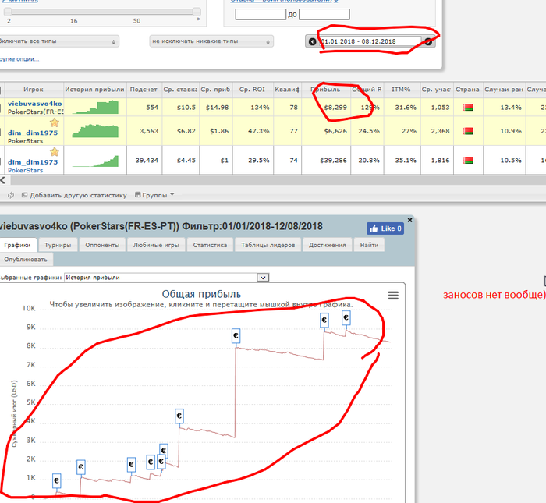
Task: Click profit history thumbnail for viebuvasvo4ko
Action: coord(95,107)
